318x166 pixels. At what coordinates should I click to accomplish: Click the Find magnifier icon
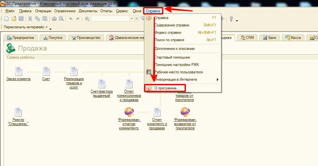tap(87, 19)
